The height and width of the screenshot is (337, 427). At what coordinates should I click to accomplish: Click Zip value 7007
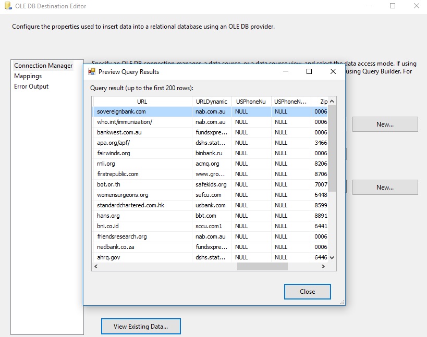tap(320, 184)
